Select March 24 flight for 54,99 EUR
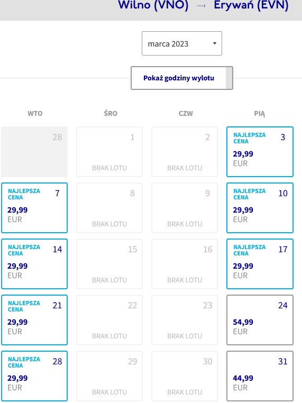Screen dimensions: 302x403 click(260, 320)
